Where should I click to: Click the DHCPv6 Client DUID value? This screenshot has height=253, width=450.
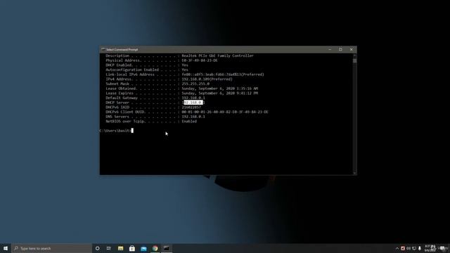(225, 112)
